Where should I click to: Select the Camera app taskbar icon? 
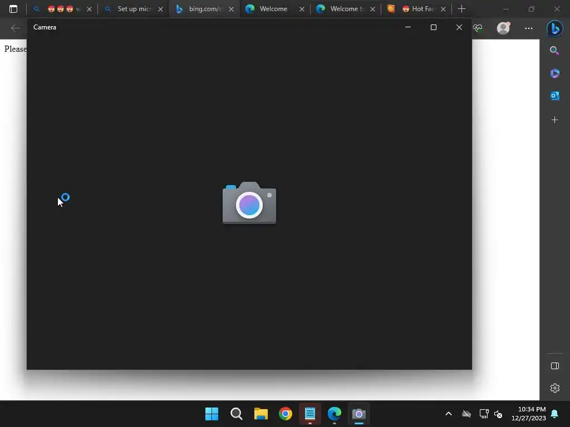click(359, 414)
